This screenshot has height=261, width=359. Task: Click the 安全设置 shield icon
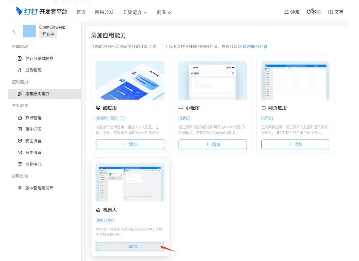(x=20, y=141)
